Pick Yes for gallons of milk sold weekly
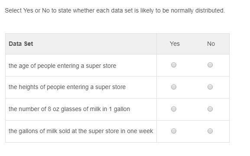The width and height of the screenshot is (250, 156). (174, 131)
